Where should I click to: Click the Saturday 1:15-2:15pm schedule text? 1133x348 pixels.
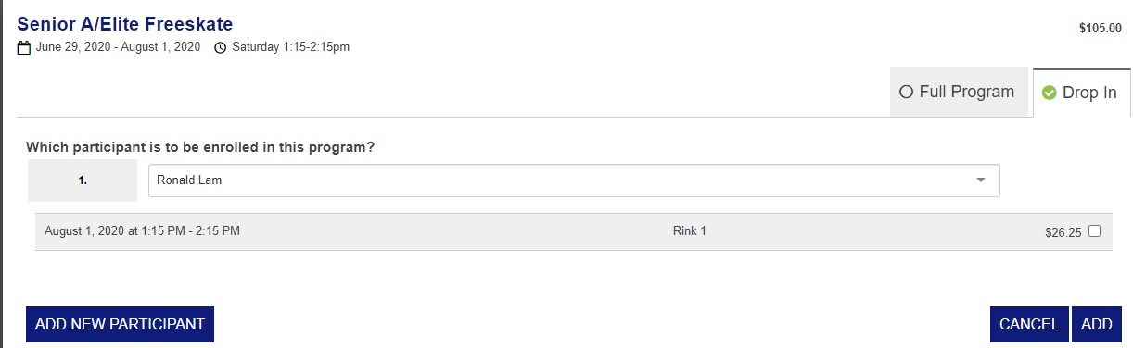290,47
